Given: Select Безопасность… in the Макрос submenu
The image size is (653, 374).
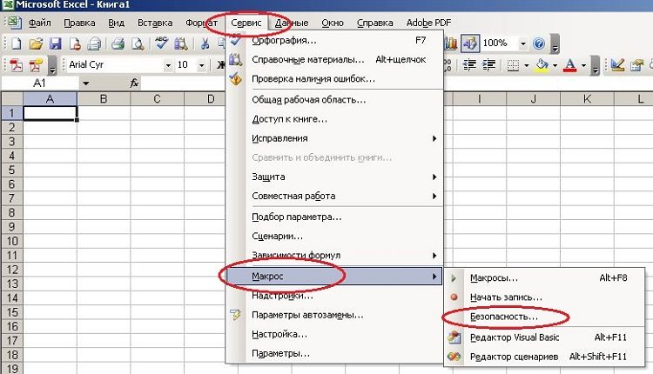Looking at the screenshot, I should coord(544,317).
